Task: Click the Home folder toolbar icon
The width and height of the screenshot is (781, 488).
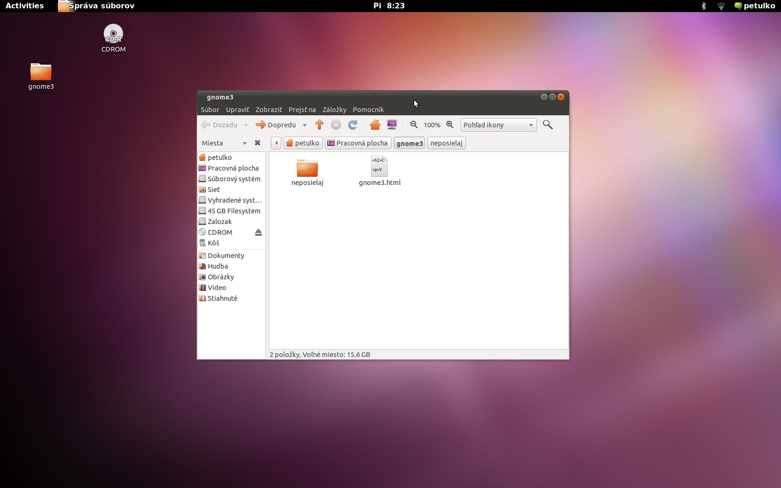Action: [375, 125]
